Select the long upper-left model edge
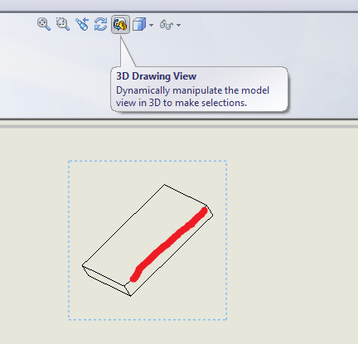Viewport: 358px width, 344px height. coord(123,225)
